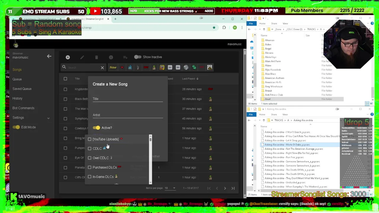Viewport: 379px width, 213px height.
Task: Open History in the sidebar
Action: pos(17,99)
